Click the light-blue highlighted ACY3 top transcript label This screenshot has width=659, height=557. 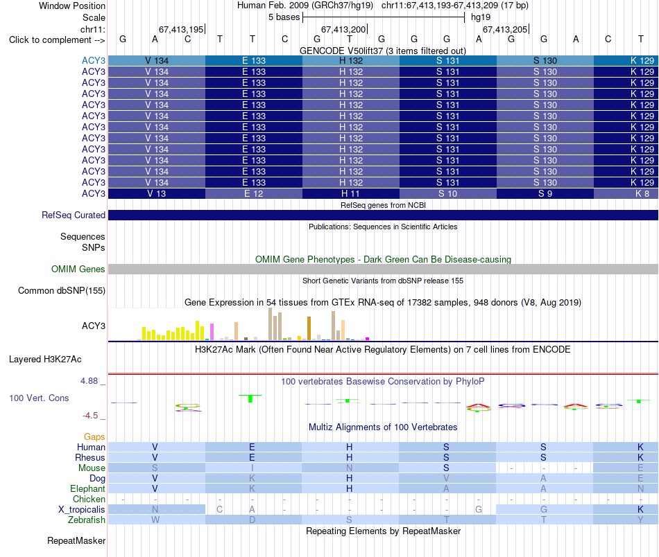click(94, 60)
